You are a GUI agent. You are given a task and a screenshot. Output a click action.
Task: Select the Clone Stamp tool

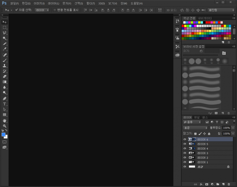tap(4, 65)
